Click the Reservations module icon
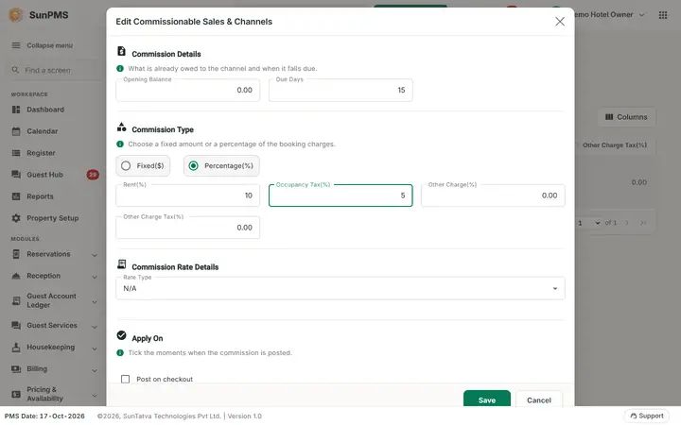The height and width of the screenshot is (425, 681). [16, 254]
